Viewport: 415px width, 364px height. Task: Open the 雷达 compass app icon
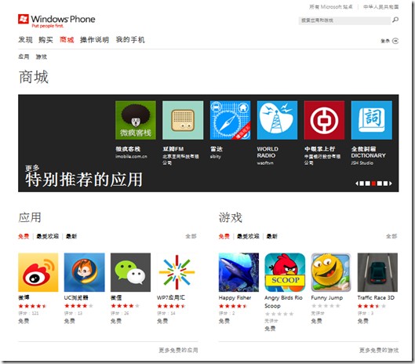tap(230, 120)
